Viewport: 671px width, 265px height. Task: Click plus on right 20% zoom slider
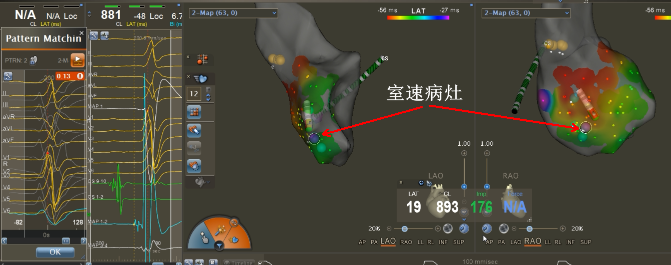click(563, 229)
